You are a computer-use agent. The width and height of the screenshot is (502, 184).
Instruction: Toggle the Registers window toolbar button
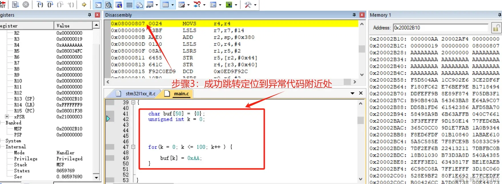[x=129, y=5]
